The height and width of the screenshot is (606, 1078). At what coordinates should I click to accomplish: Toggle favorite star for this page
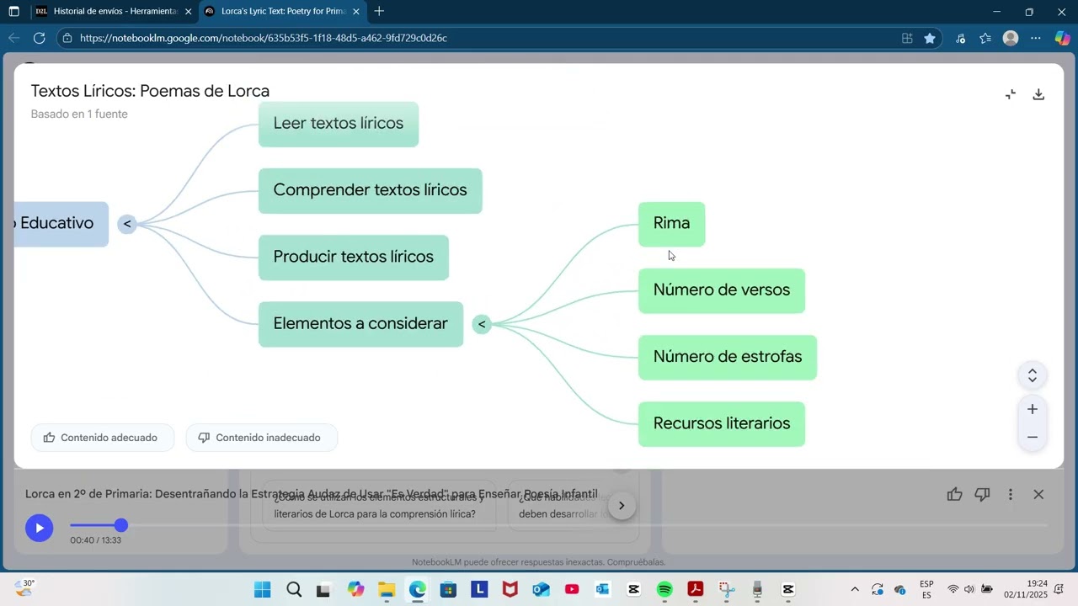coord(930,38)
